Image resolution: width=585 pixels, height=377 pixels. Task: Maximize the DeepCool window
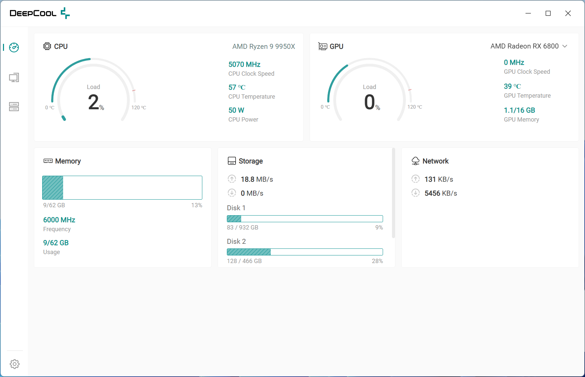pos(548,13)
